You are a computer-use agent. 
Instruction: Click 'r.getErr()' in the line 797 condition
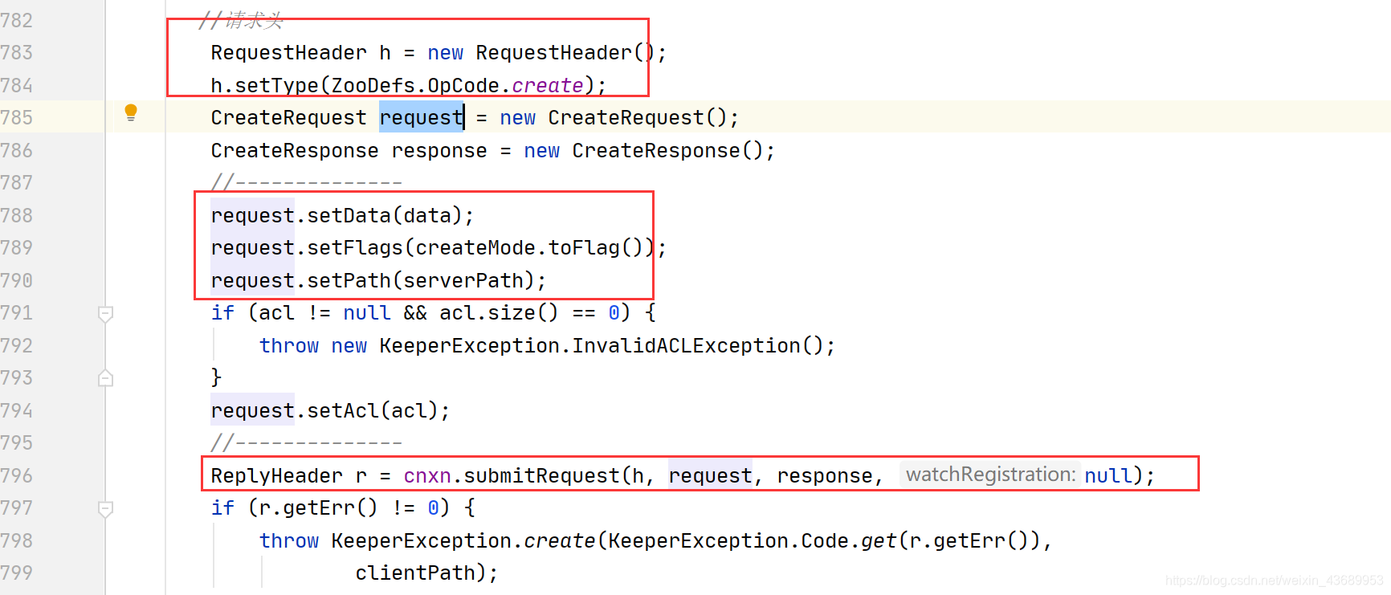point(318,507)
